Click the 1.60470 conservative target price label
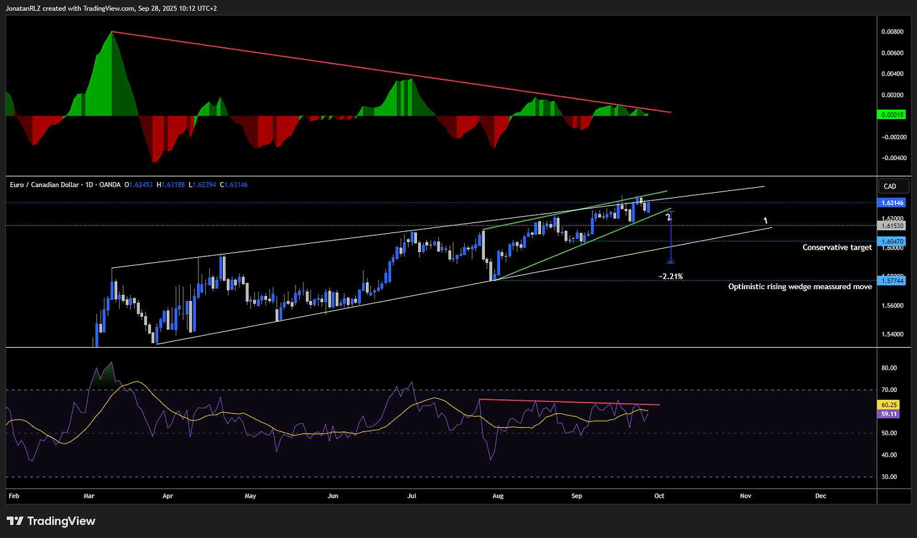This screenshot has height=538, width=917. click(x=892, y=241)
